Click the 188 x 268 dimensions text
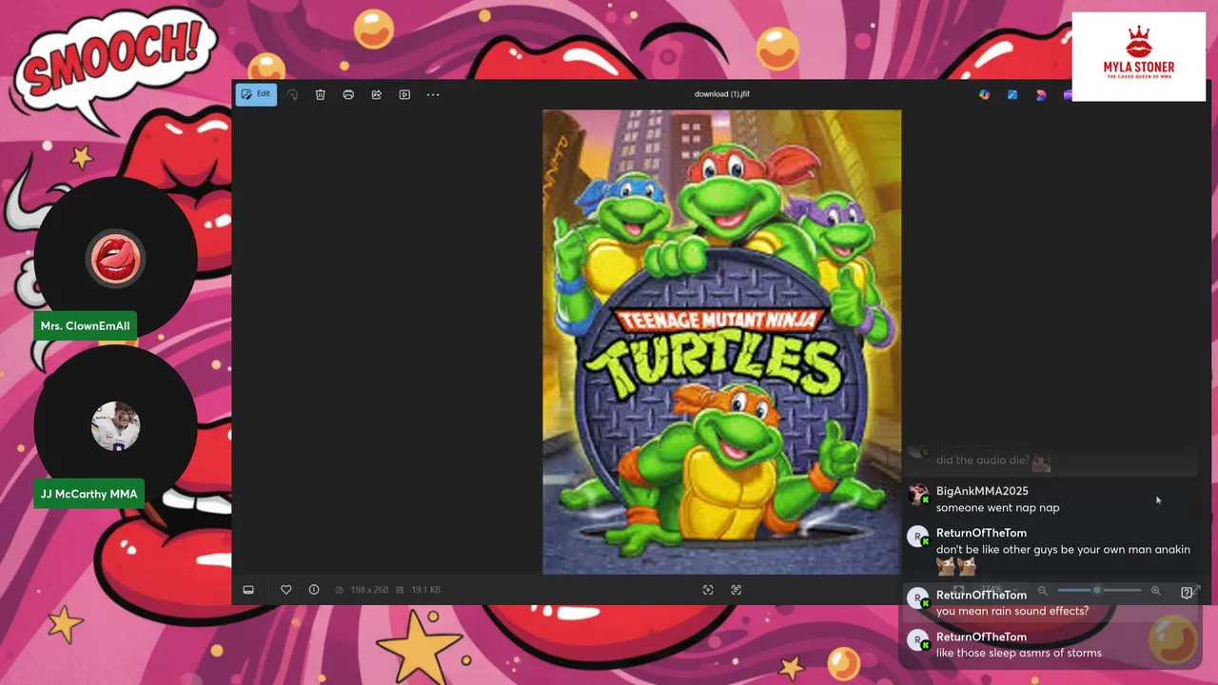This screenshot has height=685, width=1218. click(x=369, y=590)
